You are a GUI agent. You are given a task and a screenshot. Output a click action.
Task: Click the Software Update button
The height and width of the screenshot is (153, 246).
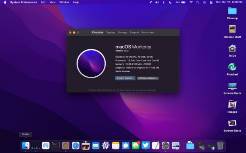tap(148, 78)
